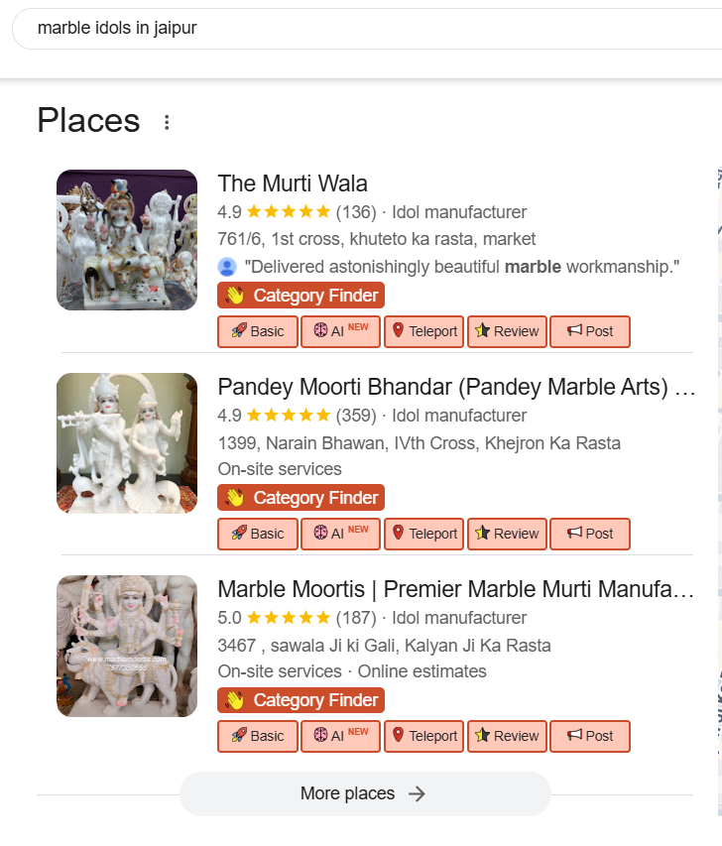The image size is (722, 846).
Task: Open The Murti Wala listing title
Action: pyautogui.click(x=293, y=183)
